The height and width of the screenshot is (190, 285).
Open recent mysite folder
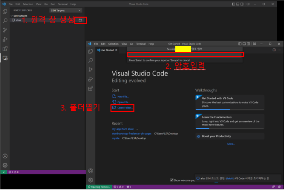[116, 138]
